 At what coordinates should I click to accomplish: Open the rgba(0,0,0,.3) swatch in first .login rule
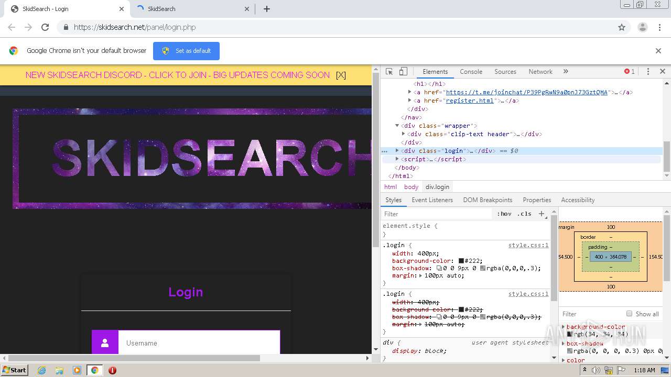[483, 268]
